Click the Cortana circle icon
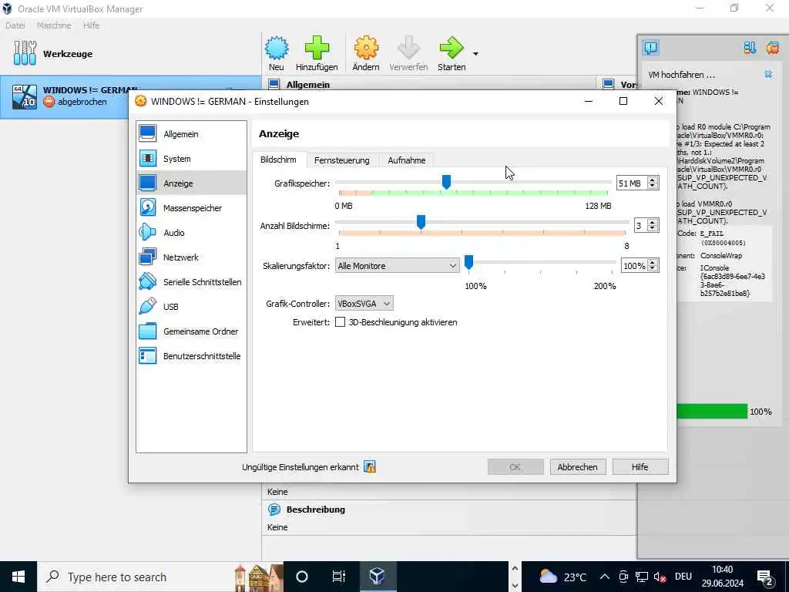 (301, 577)
